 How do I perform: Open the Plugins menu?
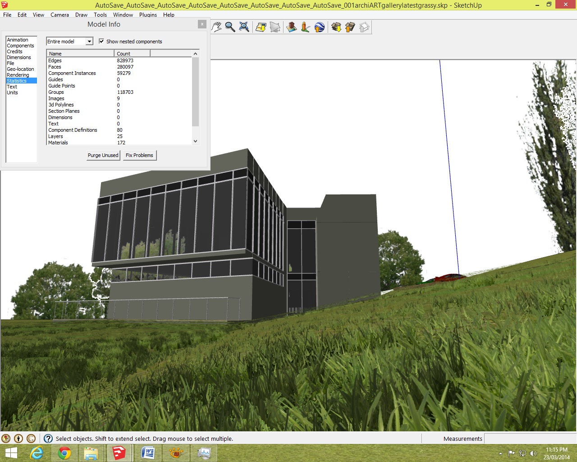148,15
